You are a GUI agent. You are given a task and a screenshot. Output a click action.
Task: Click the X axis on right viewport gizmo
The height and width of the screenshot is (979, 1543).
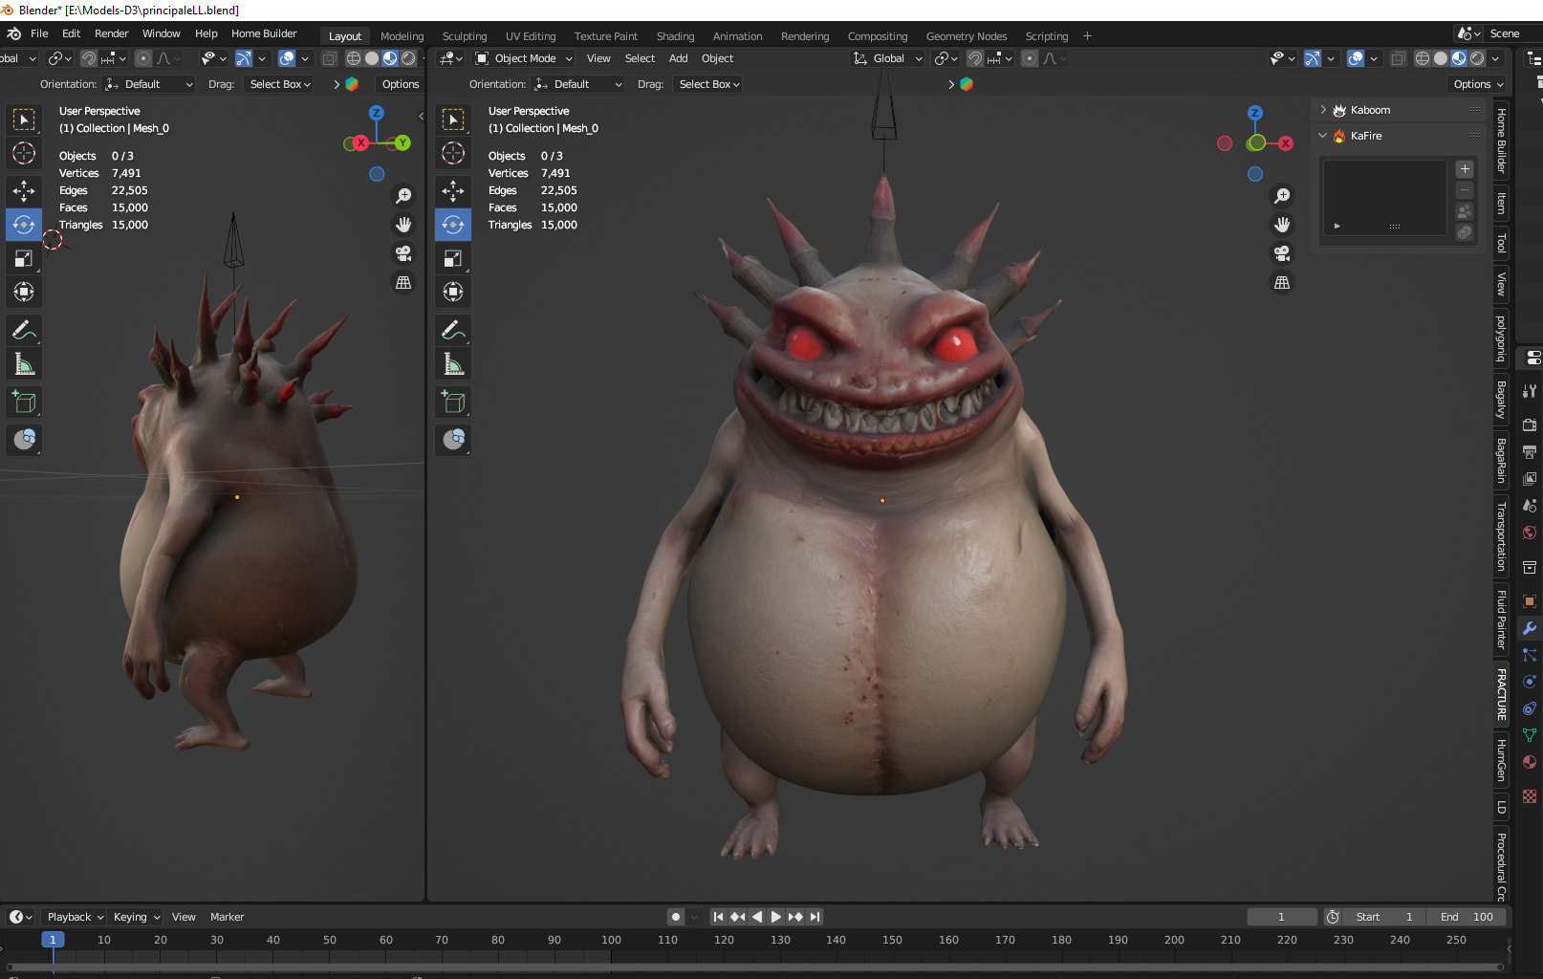click(1286, 143)
